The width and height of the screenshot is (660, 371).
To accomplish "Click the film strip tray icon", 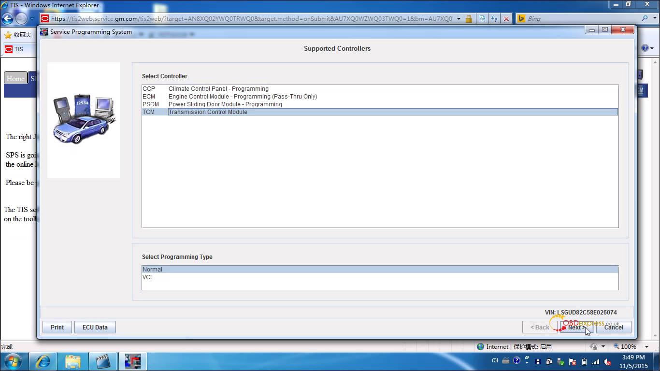I will 538,361.
